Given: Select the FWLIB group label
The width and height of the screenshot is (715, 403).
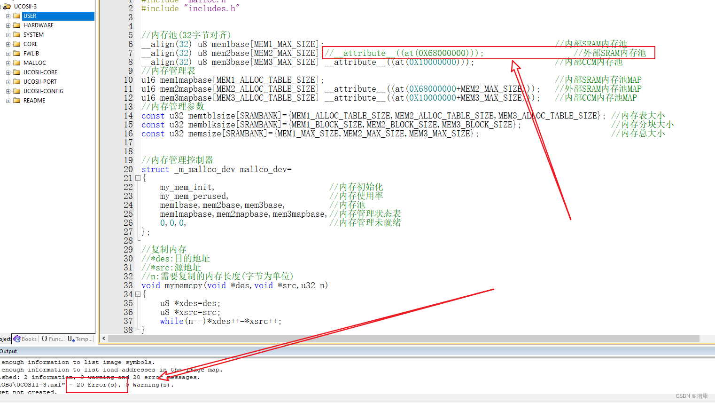Looking at the screenshot, I should point(31,54).
